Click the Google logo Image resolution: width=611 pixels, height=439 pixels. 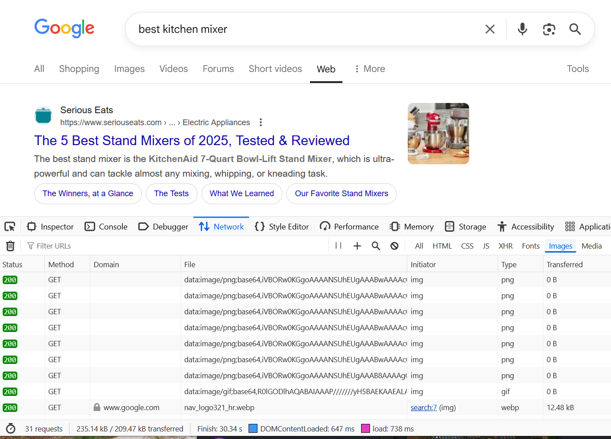pyautogui.click(x=64, y=28)
